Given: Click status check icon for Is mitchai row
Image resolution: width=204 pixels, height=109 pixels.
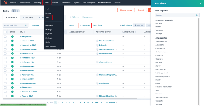Looking at the screenshot, I should (x=12, y=41).
